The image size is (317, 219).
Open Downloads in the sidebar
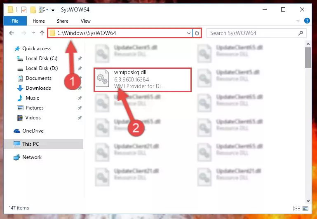[x=38, y=88]
